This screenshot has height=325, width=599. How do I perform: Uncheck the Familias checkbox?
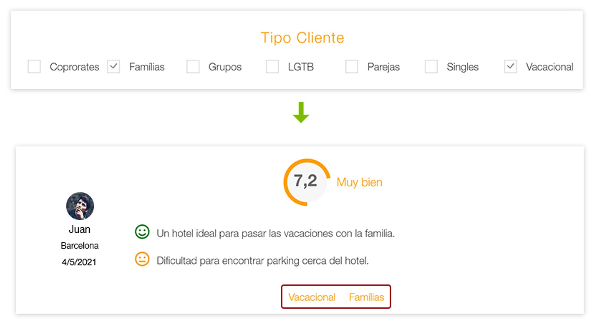[x=114, y=67]
